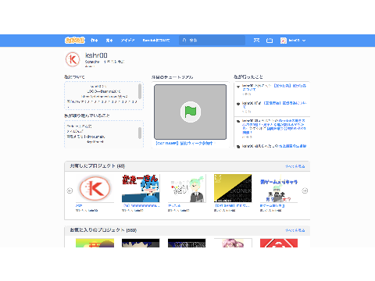
Task: Open the second activity project link
Action: (x=274, y=105)
